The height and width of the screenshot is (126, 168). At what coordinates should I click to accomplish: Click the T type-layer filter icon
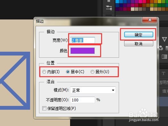[164, 73]
